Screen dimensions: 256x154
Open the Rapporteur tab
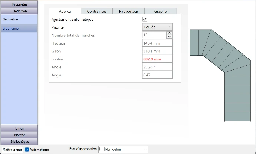128,11
